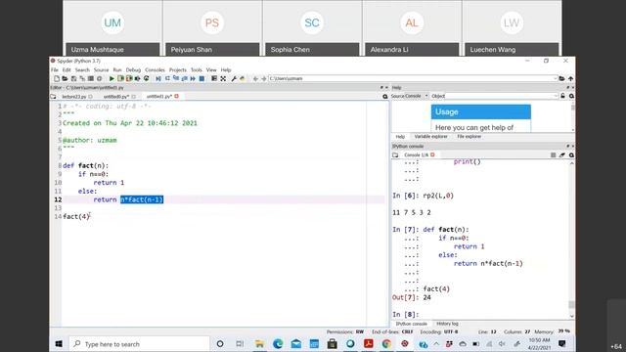Maximize the current pane
Viewport: 626px width, 352px height.
(x=214, y=78)
